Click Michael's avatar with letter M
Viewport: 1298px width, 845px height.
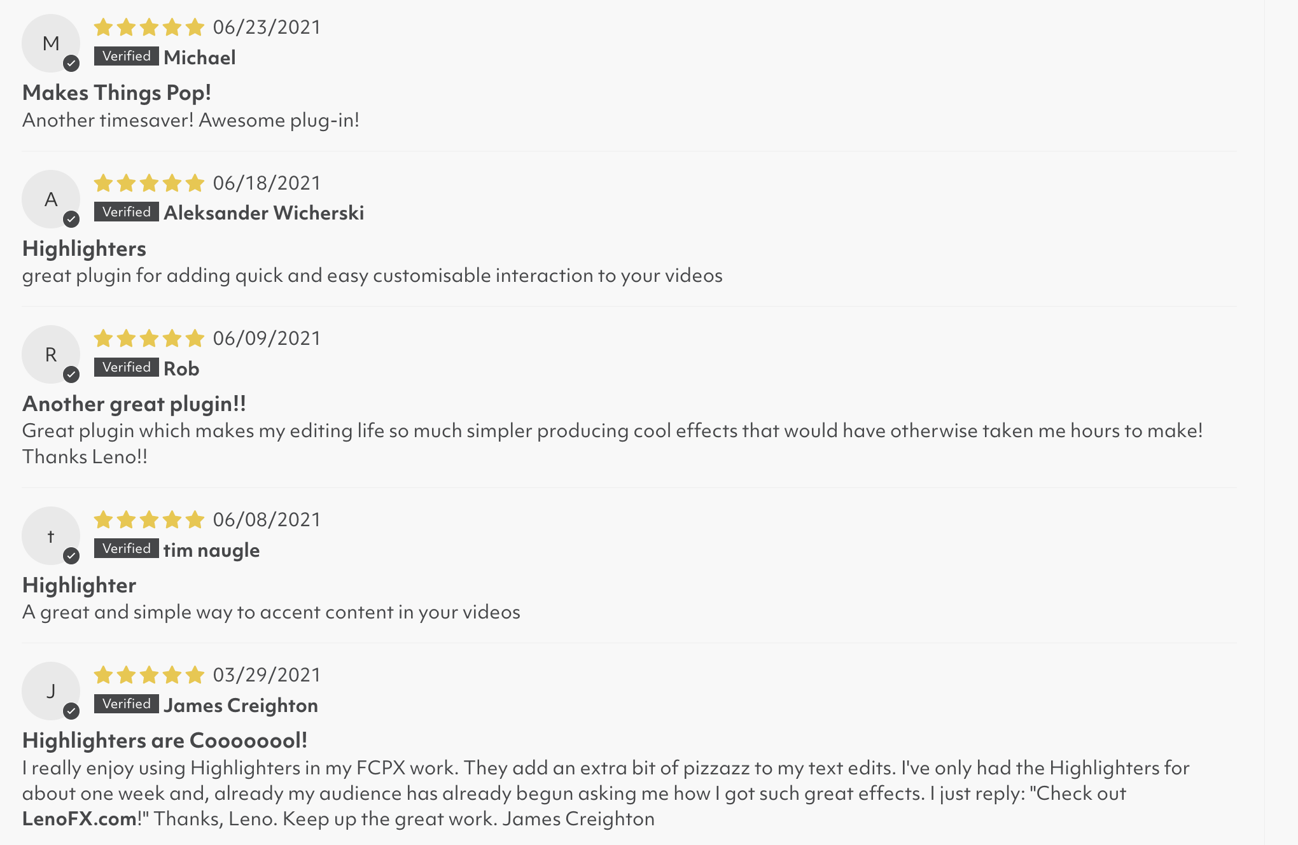coord(51,43)
